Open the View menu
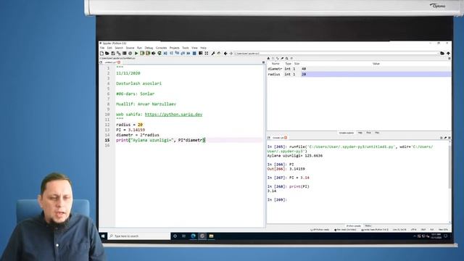Image resolution: width=464 pixels, height=261 pixels. click(194, 48)
